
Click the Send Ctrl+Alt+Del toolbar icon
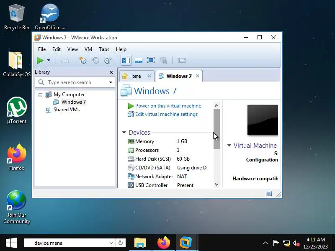(x=65, y=61)
